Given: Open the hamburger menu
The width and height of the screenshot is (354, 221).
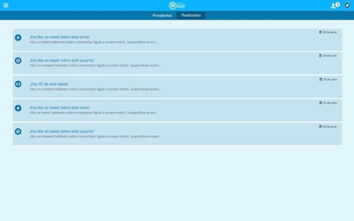Looking at the screenshot, I should pos(6,6).
